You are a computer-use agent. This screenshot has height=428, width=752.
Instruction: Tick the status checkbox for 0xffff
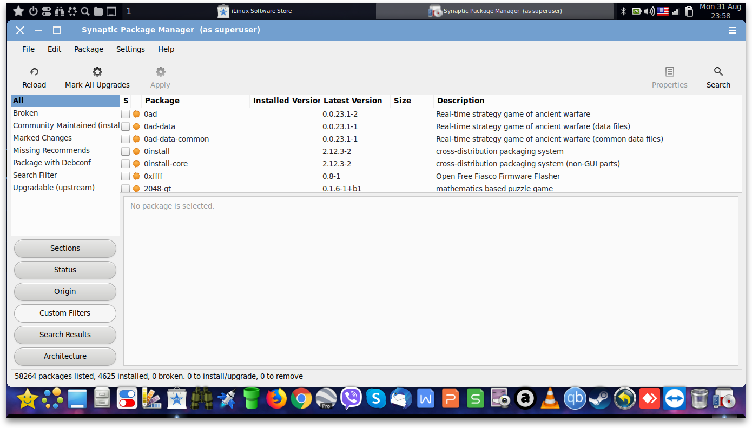tap(126, 176)
